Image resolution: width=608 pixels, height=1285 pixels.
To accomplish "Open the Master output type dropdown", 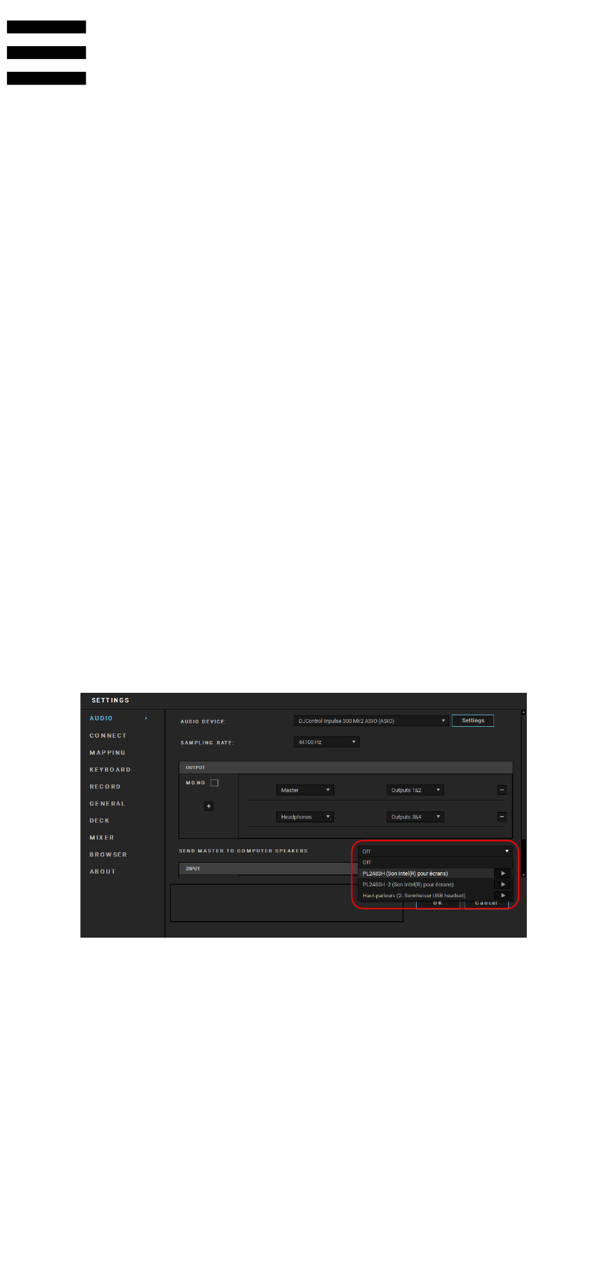I will point(305,790).
